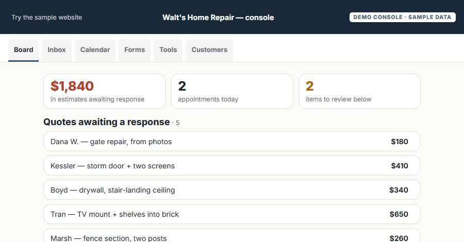Go to the Forms tab
The image size is (464, 242).
pyautogui.click(x=135, y=50)
